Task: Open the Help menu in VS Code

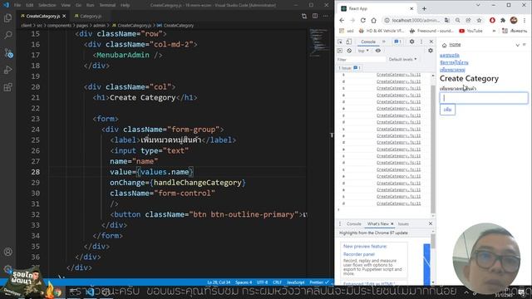Action: [x=126, y=5]
